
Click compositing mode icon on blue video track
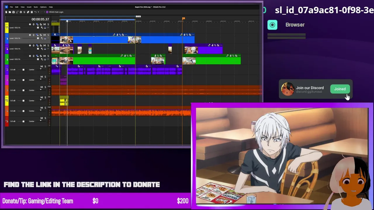(45, 38)
